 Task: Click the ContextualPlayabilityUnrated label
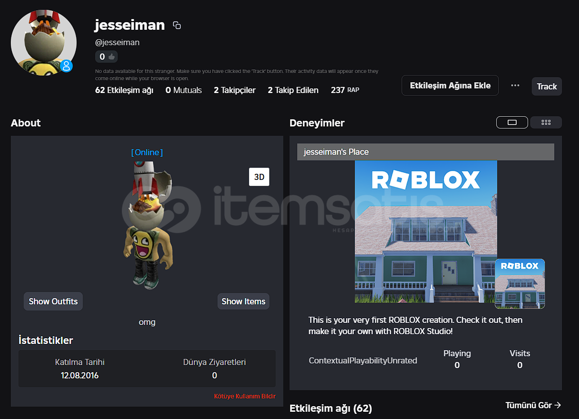[363, 360]
